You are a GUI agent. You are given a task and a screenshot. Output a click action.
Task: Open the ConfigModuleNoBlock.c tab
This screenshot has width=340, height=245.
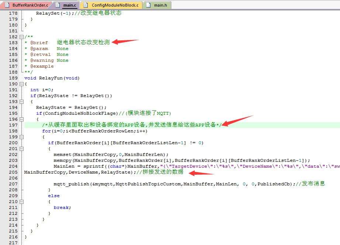click(x=115, y=5)
